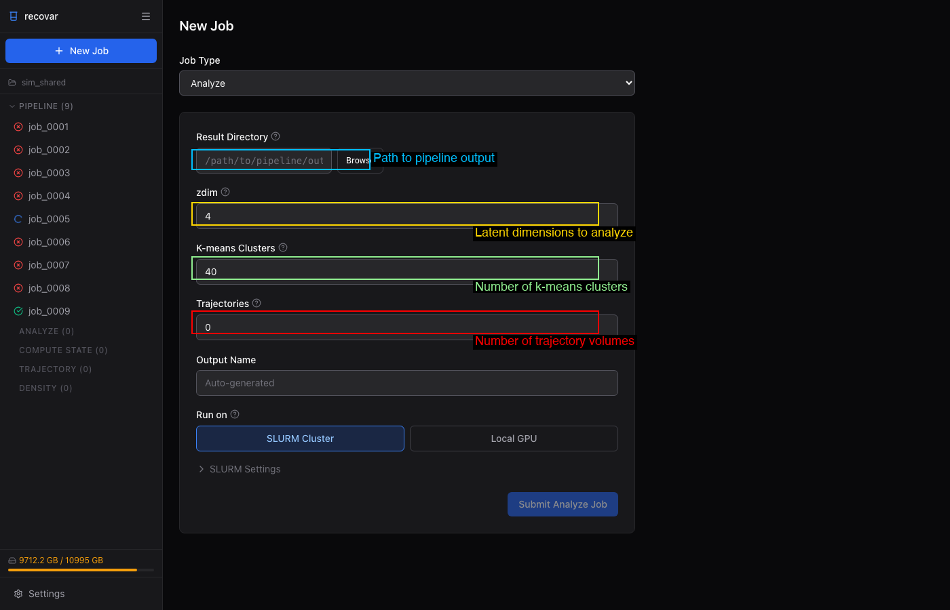This screenshot has height=610, width=950.
Task: Click running spinner icon of job_0005
Action: pyautogui.click(x=18, y=219)
